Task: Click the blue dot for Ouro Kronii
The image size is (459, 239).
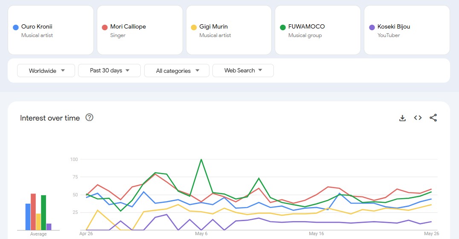Action: (16, 27)
